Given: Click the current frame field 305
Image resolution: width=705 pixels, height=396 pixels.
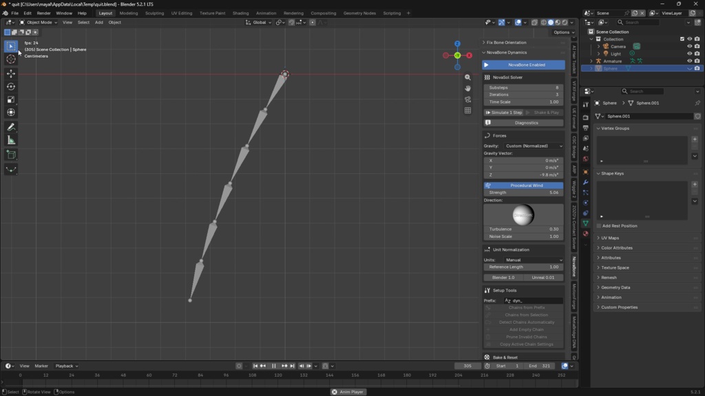Looking at the screenshot, I should pyautogui.click(x=467, y=366).
